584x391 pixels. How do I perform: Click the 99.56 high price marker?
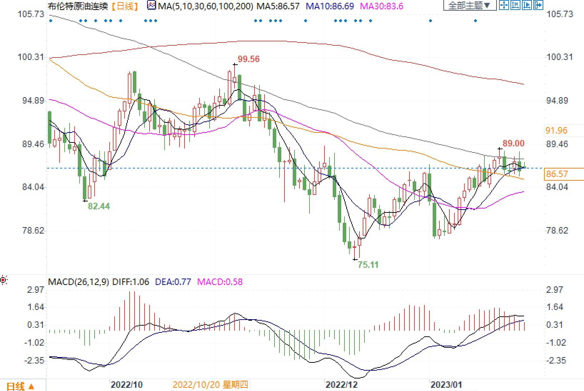[248, 59]
